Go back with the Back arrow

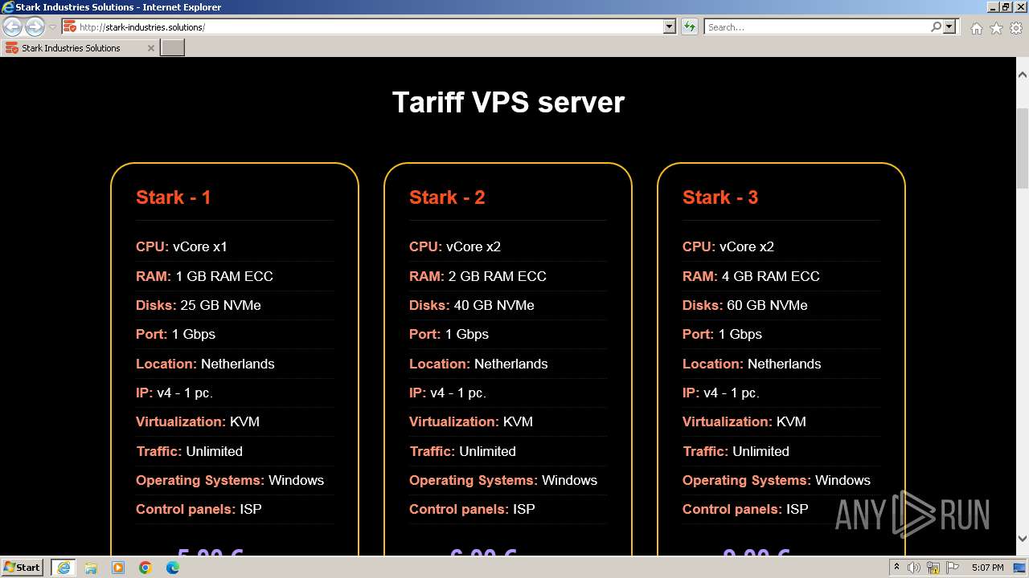click(x=13, y=27)
